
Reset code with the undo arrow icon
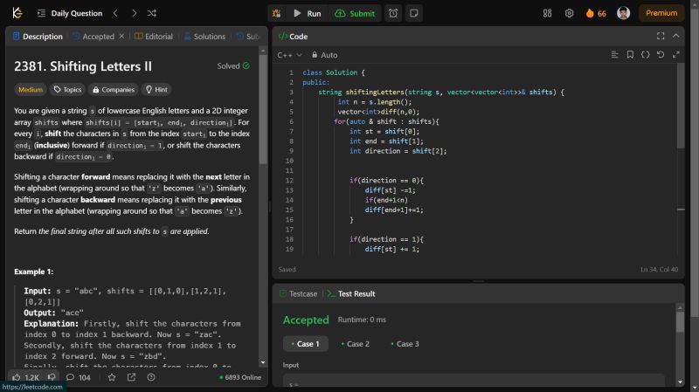click(x=661, y=55)
